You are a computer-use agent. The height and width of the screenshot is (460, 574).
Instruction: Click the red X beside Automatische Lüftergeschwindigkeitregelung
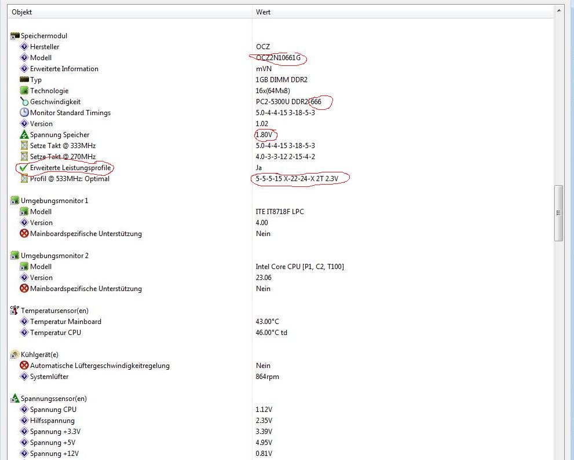pos(24,365)
